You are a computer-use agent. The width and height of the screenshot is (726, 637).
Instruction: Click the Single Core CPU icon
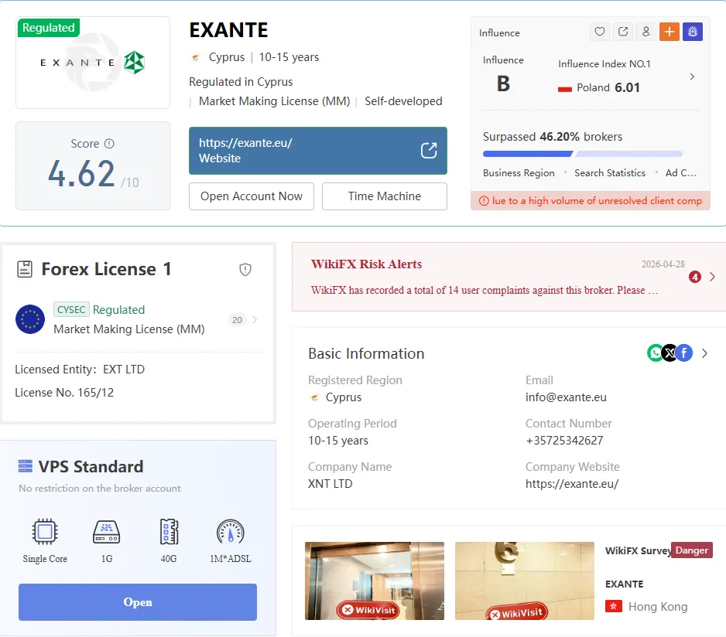point(45,532)
